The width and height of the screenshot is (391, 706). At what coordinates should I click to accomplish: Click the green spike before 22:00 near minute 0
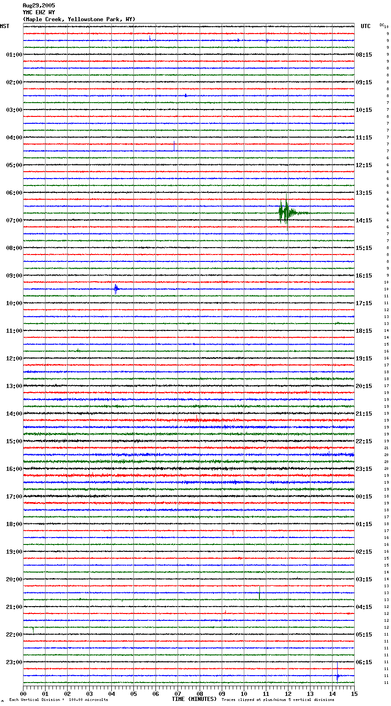pyautogui.click(x=33, y=630)
